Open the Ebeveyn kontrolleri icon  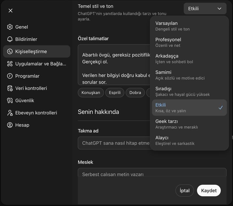coord(10,113)
